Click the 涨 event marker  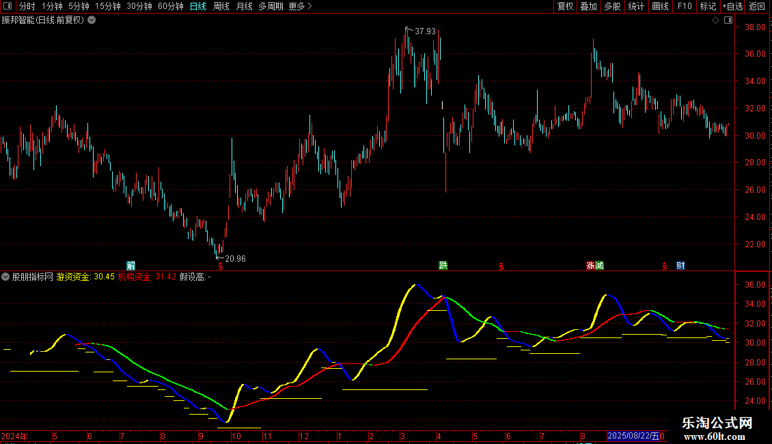(590, 266)
